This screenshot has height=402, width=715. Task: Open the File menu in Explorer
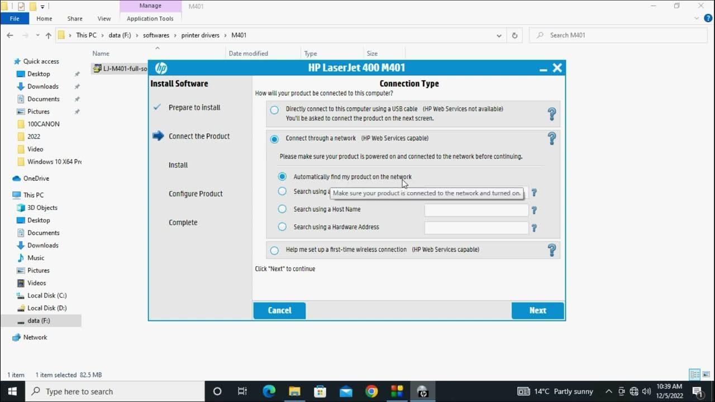point(15,18)
